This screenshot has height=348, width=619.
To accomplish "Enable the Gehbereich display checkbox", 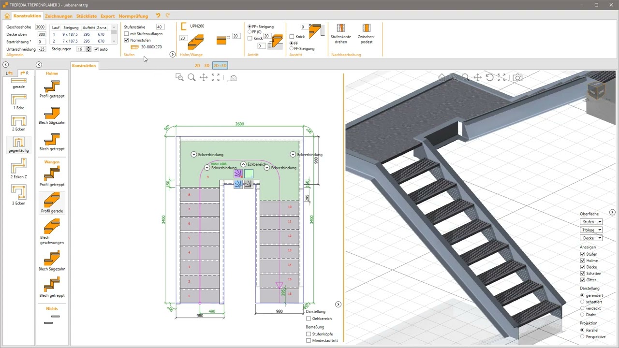I will (309, 319).
